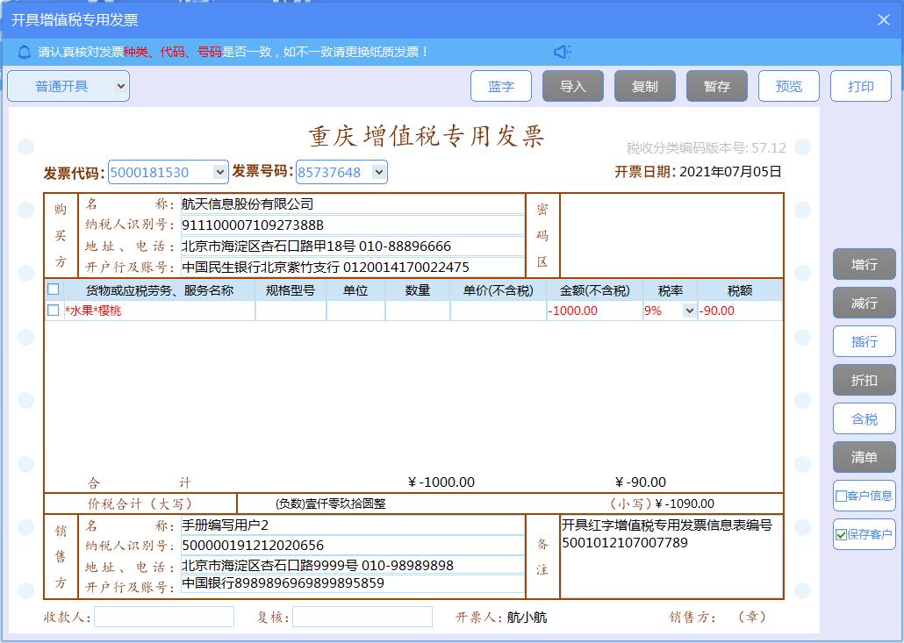Open the 清单 list function
This screenshot has height=643, width=904.
point(864,457)
